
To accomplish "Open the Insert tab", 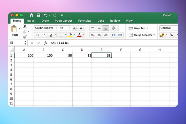I will (31, 21).
